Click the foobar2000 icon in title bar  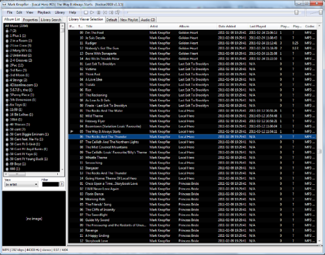tap(4, 5)
